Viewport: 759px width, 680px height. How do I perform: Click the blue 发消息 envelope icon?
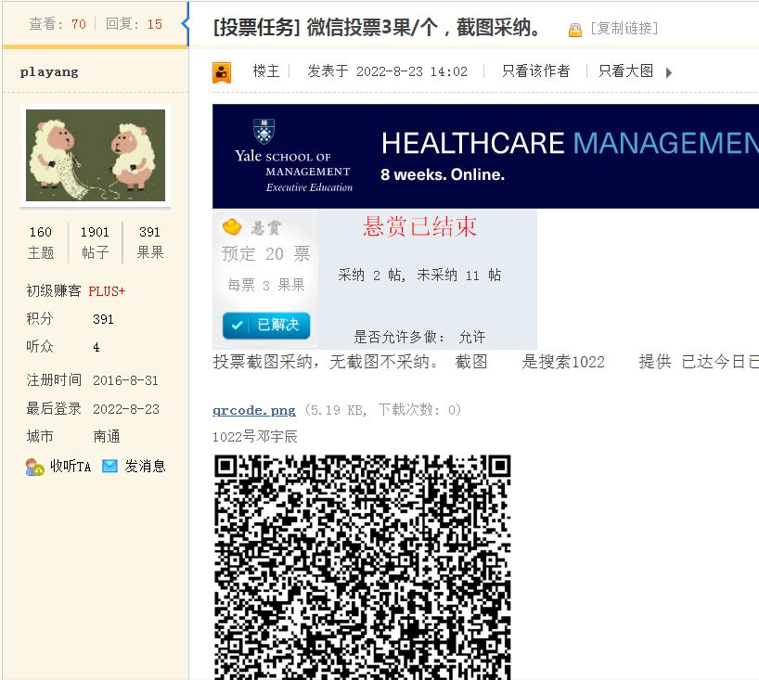pos(110,466)
